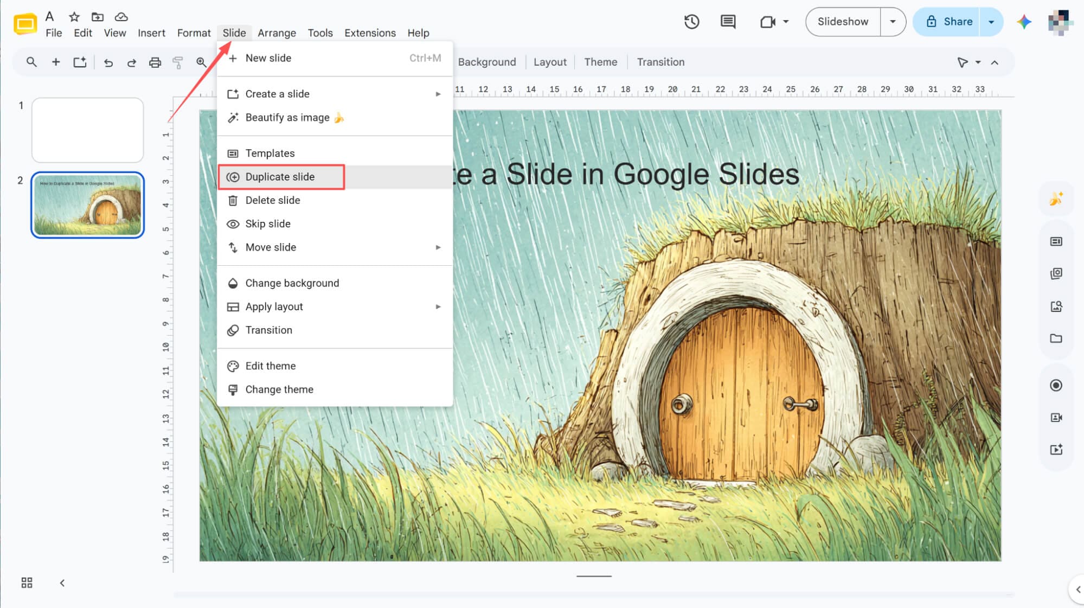Expand the side panel chevron at bottom right
This screenshot has width=1084, height=608.
(1077, 590)
